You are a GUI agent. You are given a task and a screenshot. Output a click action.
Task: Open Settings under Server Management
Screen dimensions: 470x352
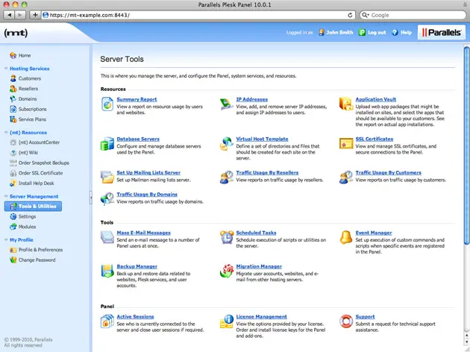[x=27, y=216]
